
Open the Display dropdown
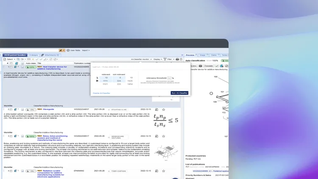(x=158, y=59)
